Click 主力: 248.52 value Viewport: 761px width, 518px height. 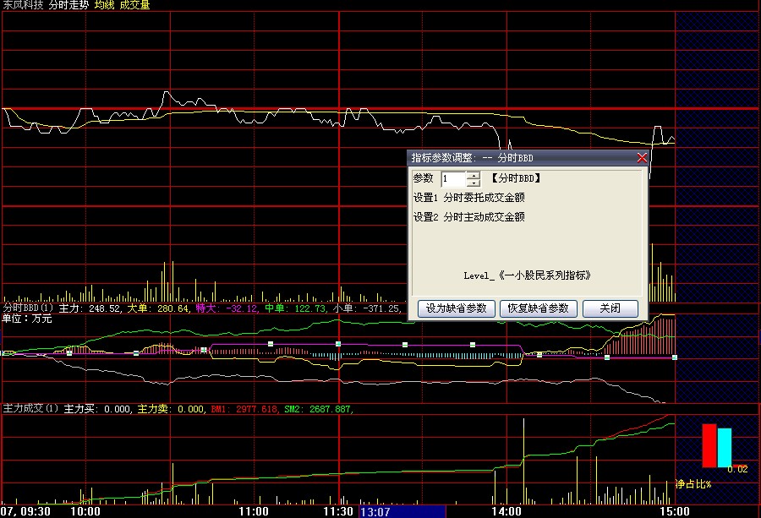[x=90, y=308]
